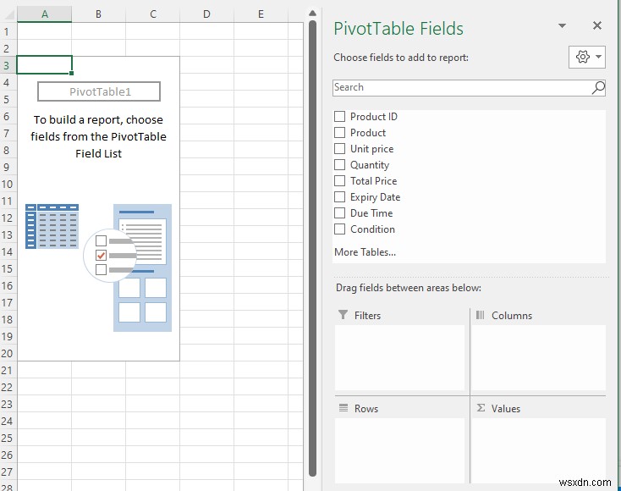The image size is (621, 491).
Task: Open the More Tables link
Action: (365, 252)
